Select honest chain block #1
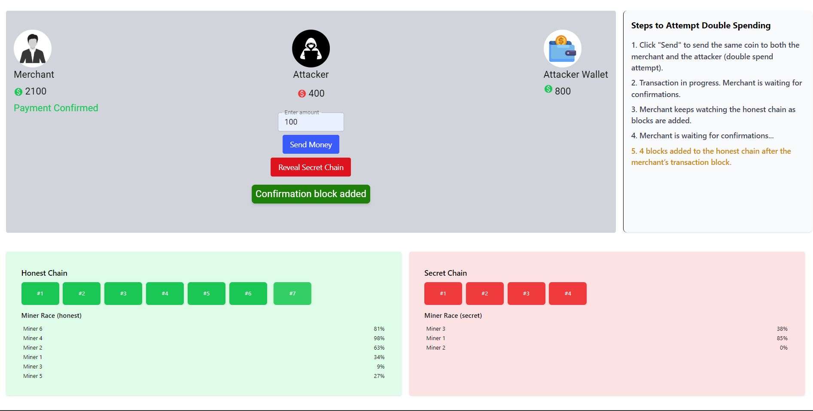This screenshot has width=813, height=411. (40, 294)
